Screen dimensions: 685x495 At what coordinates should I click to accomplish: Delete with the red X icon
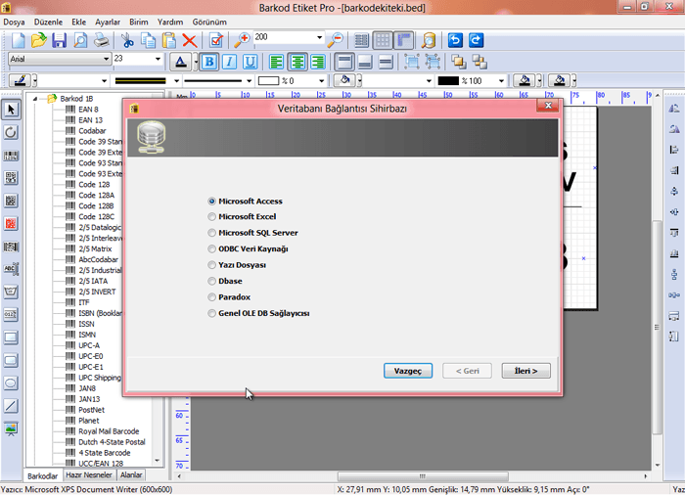pos(189,40)
